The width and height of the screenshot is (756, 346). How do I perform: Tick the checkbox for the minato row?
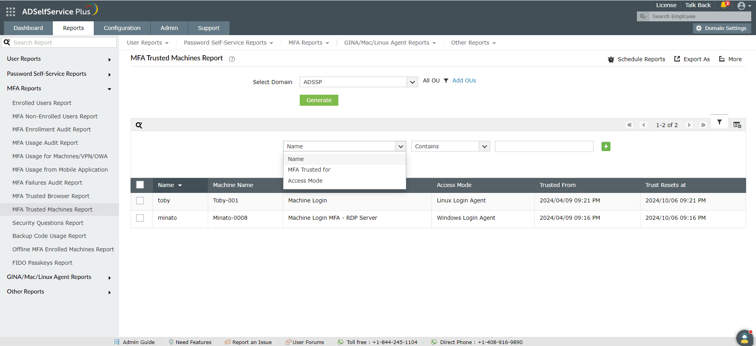140,218
